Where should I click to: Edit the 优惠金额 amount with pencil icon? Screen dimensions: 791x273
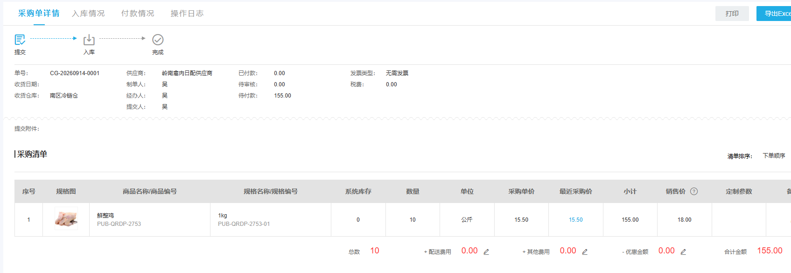click(x=683, y=252)
